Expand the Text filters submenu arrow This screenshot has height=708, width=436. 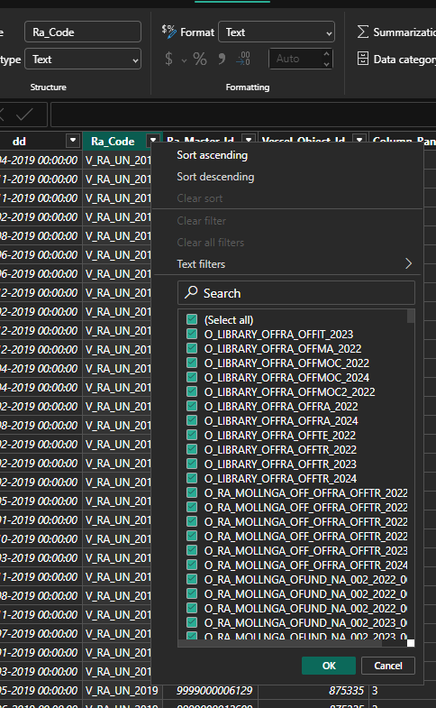tap(408, 263)
